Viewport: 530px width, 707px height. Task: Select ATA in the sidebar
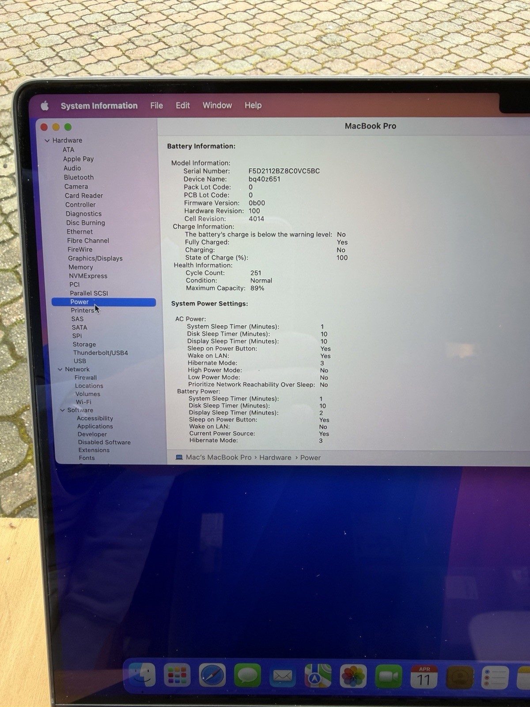tap(68, 149)
